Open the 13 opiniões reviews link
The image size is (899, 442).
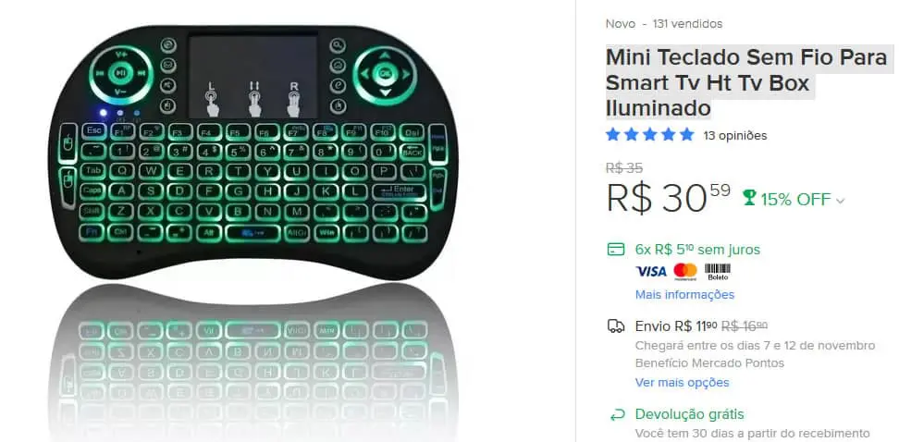[x=735, y=135]
